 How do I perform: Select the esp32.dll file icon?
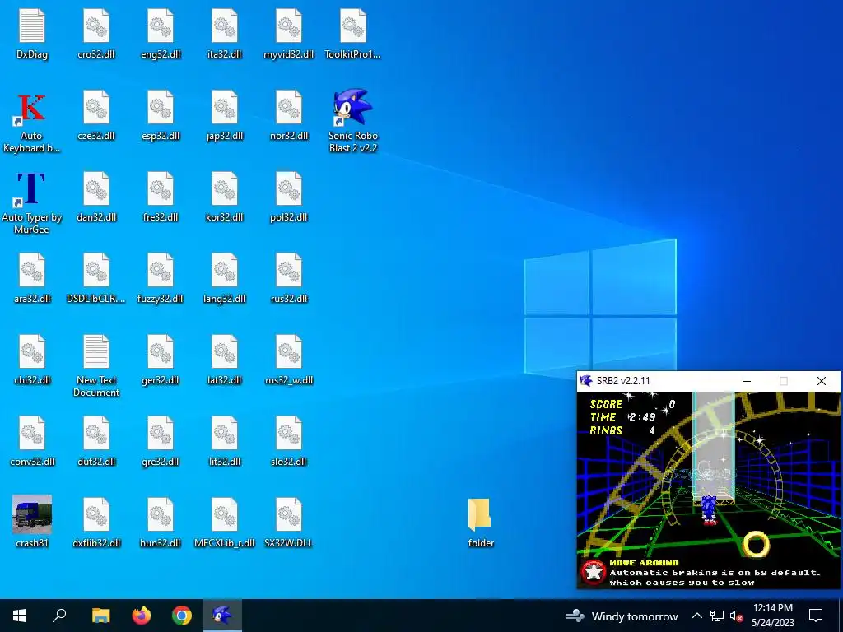pos(161,108)
